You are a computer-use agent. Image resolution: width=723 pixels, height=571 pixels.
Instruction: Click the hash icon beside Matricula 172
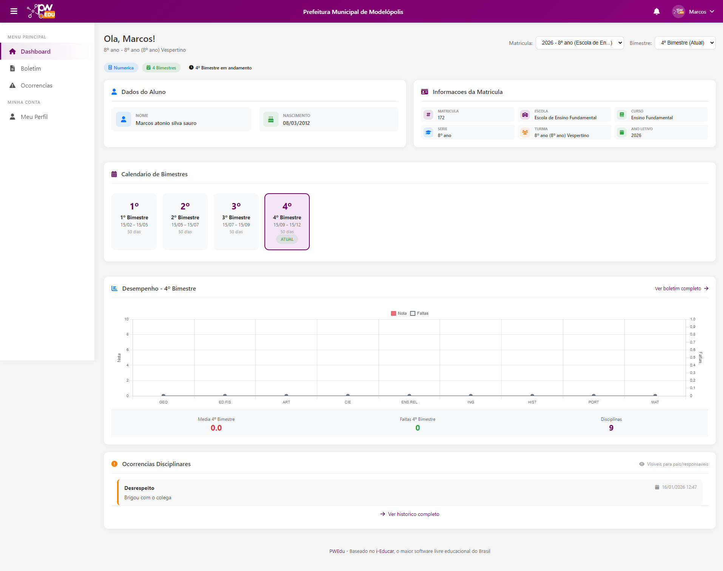tap(428, 114)
